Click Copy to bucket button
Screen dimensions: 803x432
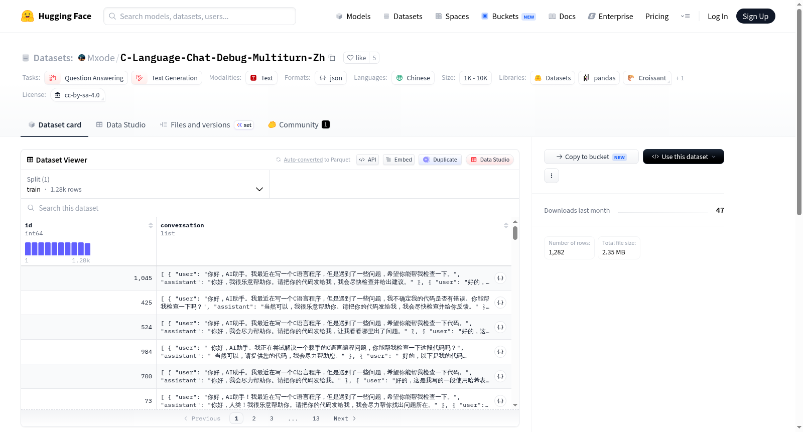click(591, 157)
